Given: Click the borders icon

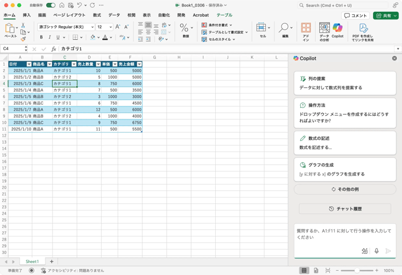Looking at the screenshot, I should click(75, 37).
